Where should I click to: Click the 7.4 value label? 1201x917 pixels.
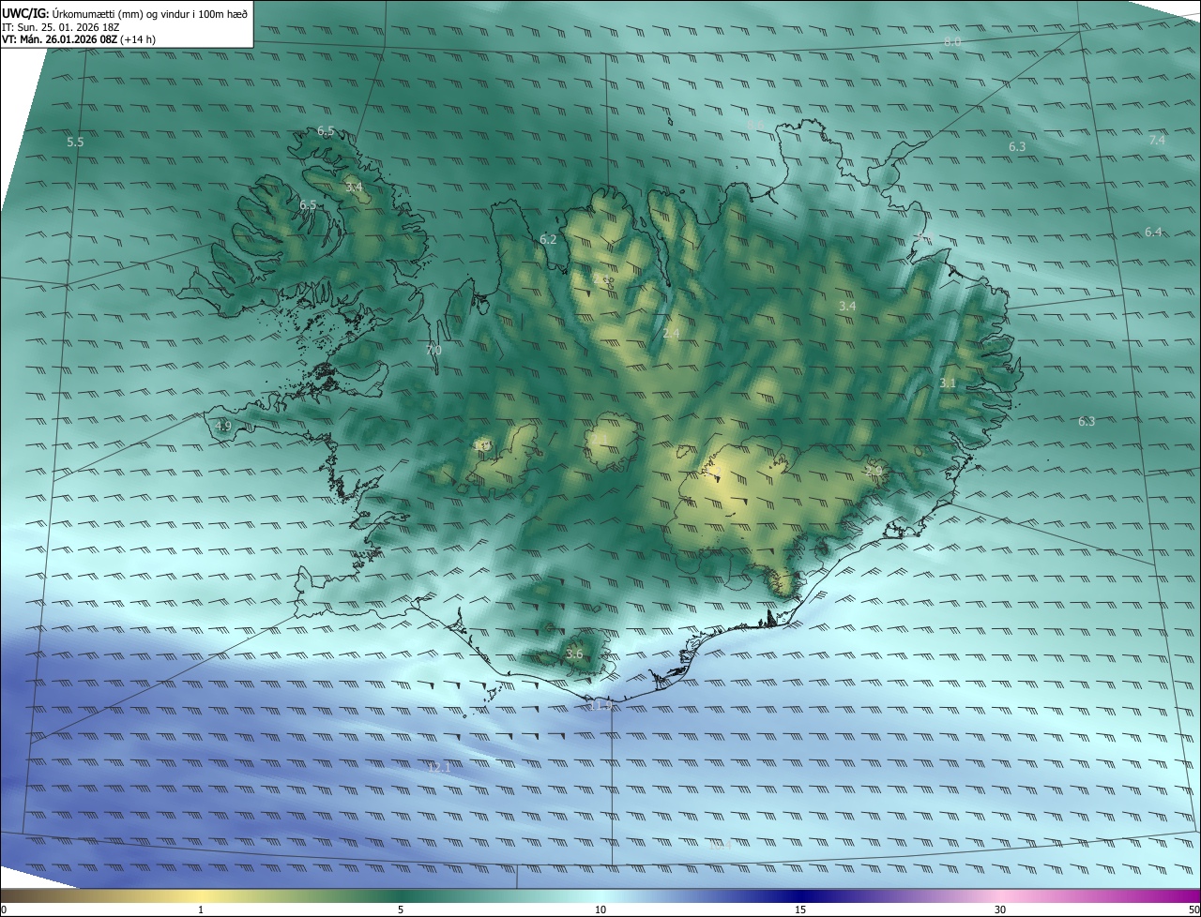[1157, 141]
